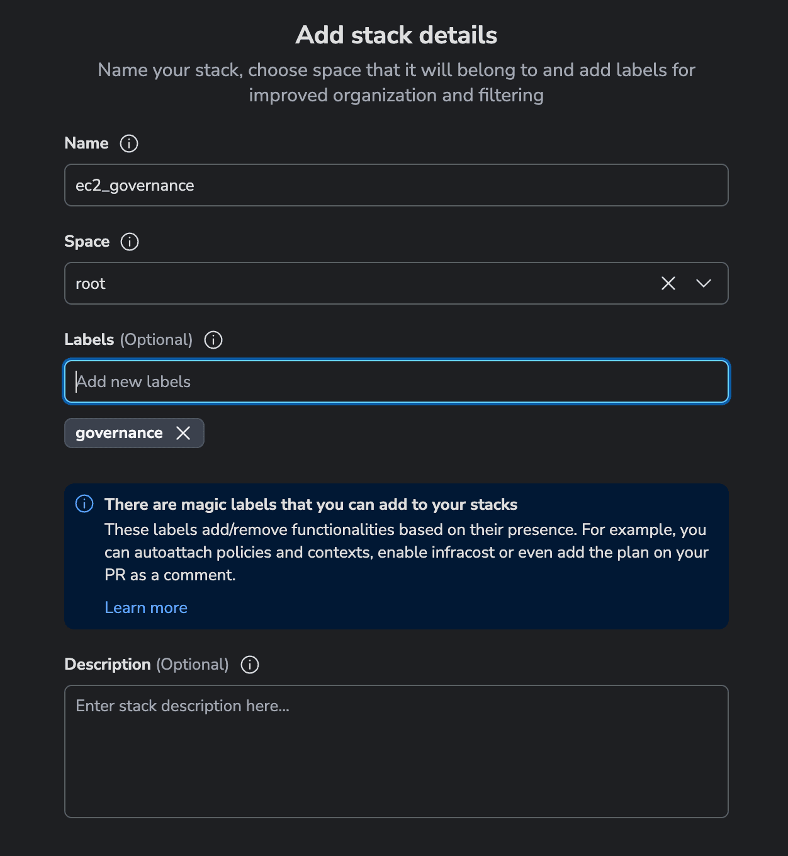
Task: Select the governance label chip
Action: coord(119,433)
